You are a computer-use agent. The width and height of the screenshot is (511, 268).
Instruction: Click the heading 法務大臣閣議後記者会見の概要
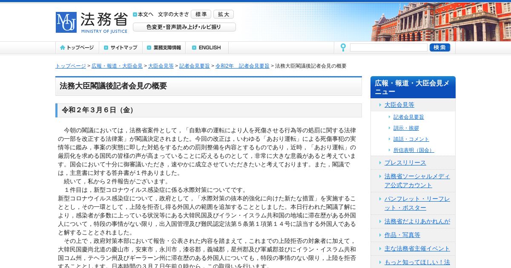click(113, 86)
